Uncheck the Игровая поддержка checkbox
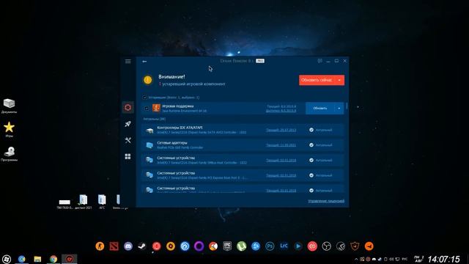The height and width of the screenshot is (264, 469). [x=147, y=108]
